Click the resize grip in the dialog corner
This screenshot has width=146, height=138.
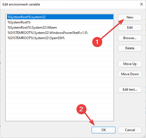144,136
